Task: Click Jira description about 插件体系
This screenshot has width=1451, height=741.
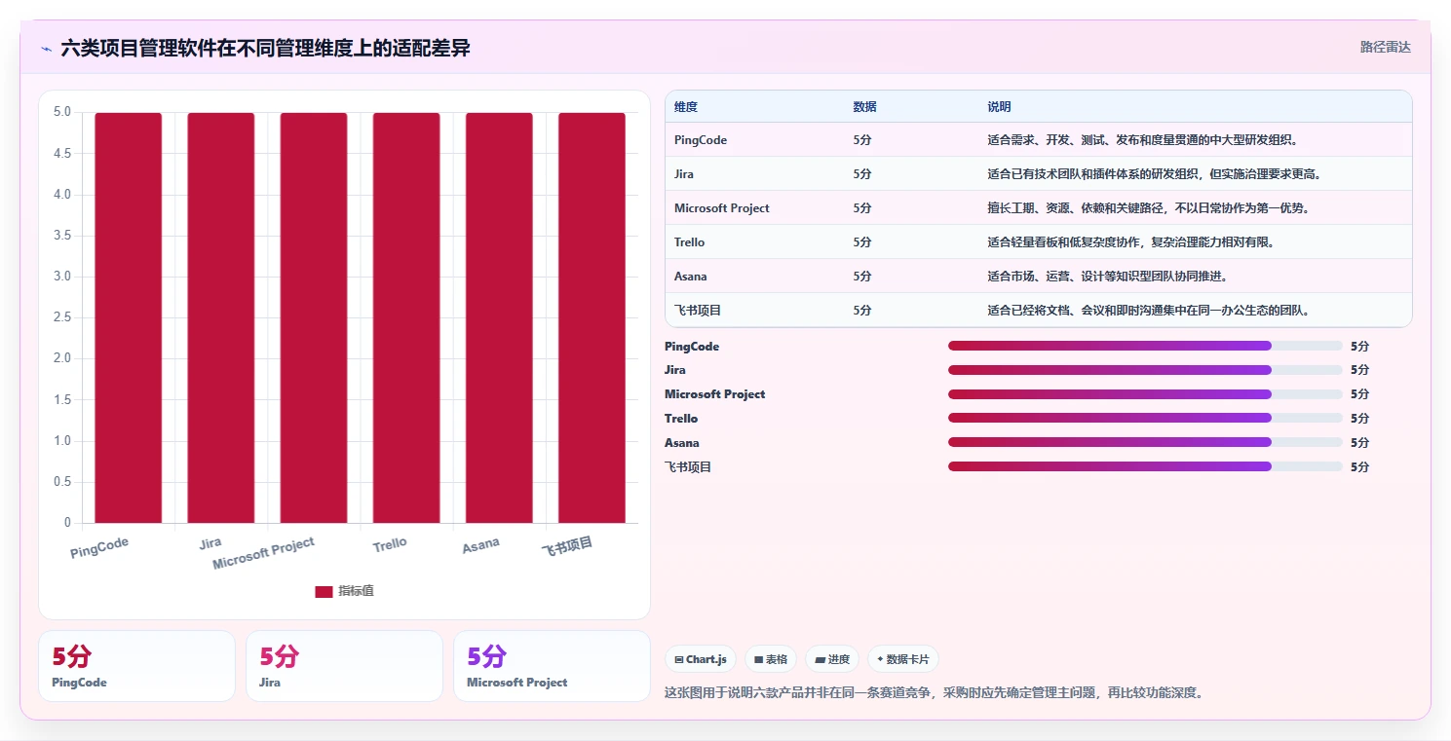Action: (1155, 174)
